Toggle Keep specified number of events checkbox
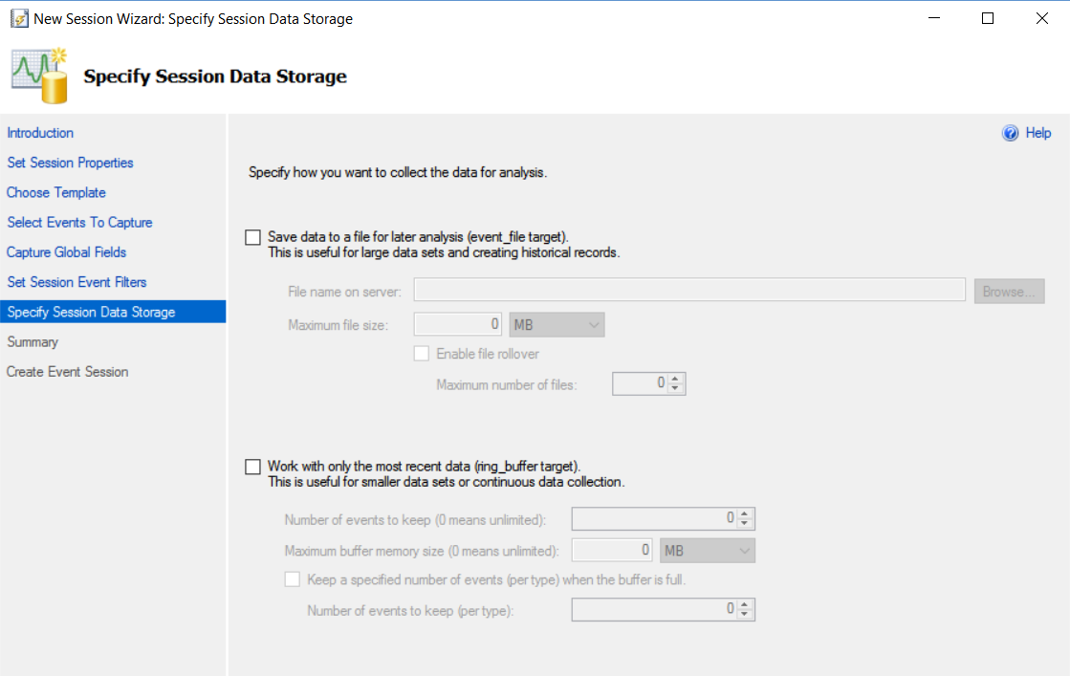This screenshot has height=676, width=1070. pos(293,579)
